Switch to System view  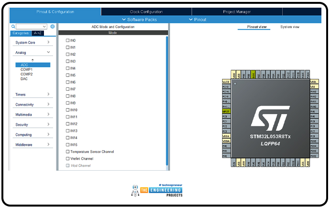click(x=290, y=27)
